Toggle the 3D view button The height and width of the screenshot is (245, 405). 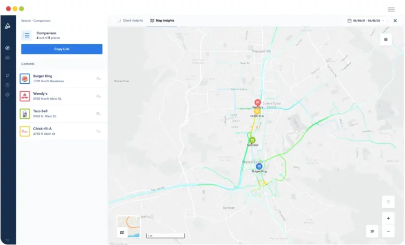372,231
